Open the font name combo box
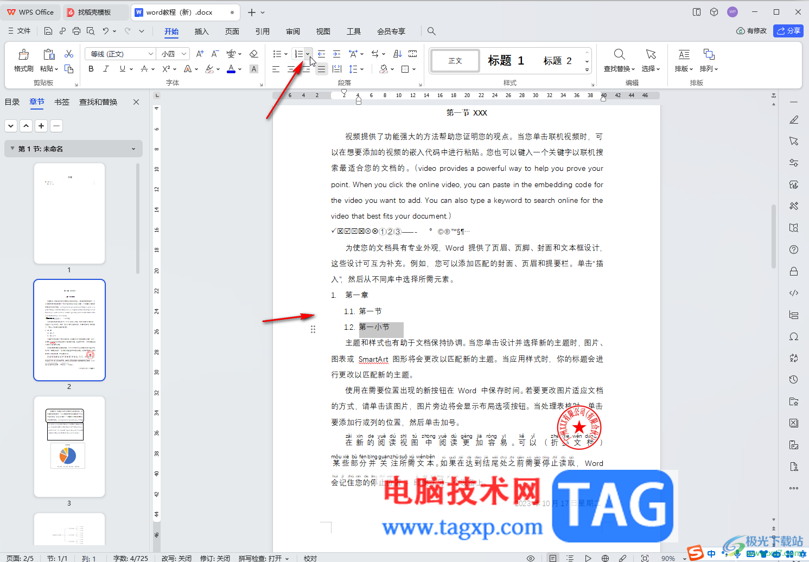 (120, 54)
